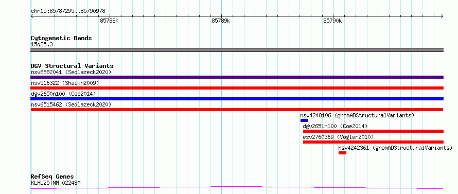Click the chr15:85787295..85790978 coordinates text
The height and width of the screenshot is (194, 458).
68,11
